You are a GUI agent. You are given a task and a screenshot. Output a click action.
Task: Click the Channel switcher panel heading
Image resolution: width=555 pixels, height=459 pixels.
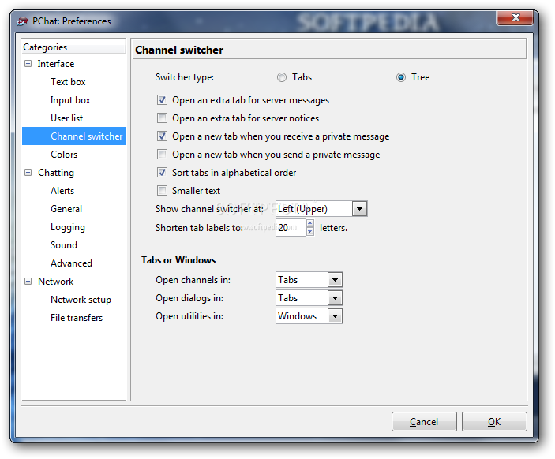pyautogui.click(x=179, y=50)
